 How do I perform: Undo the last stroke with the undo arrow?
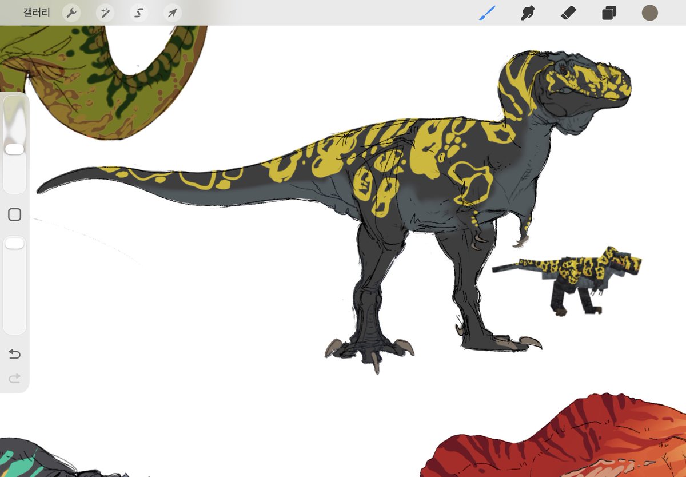(x=14, y=355)
